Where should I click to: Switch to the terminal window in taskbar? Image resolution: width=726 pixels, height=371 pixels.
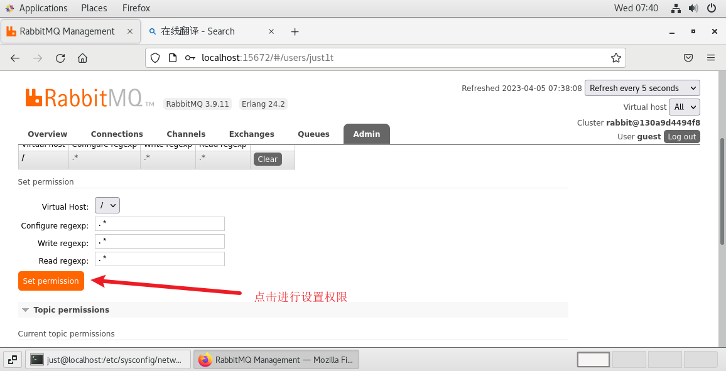tap(109, 360)
